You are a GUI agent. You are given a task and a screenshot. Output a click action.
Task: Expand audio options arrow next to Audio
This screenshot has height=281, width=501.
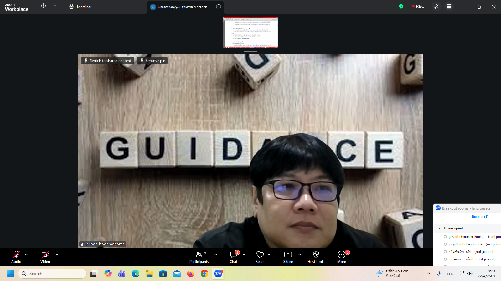point(26,255)
